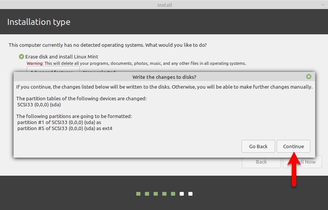Close the Write the changes to disks dialog
The height and width of the screenshot is (210, 328).
(x=308, y=77)
